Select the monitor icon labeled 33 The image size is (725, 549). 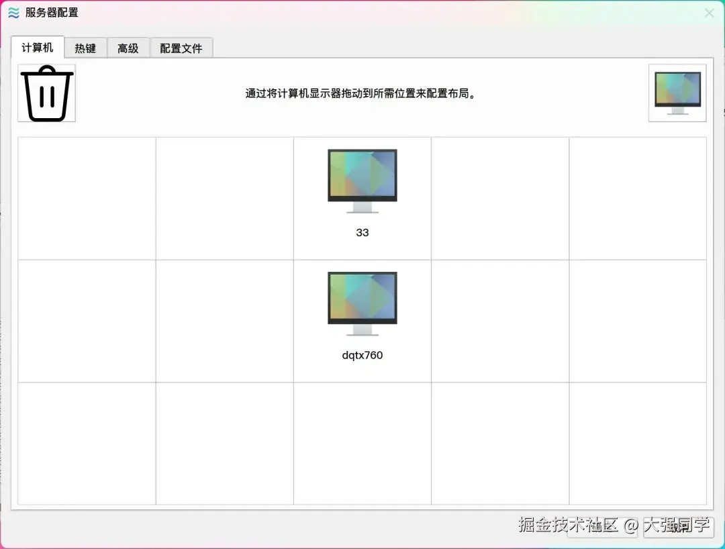pyautogui.click(x=362, y=181)
